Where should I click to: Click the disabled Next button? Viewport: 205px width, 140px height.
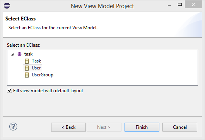[104, 127]
